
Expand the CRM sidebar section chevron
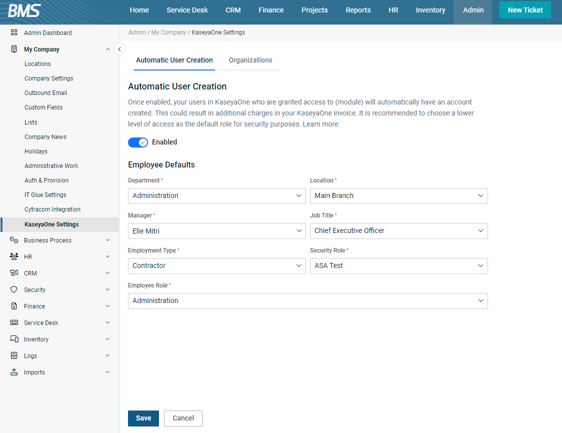108,273
